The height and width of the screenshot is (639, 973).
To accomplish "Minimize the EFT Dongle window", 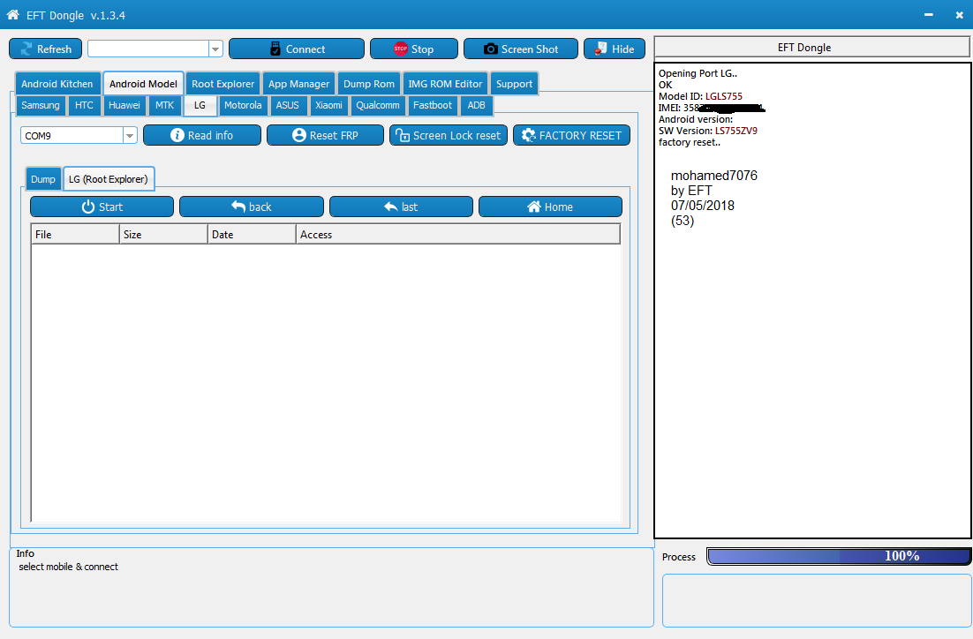I will (928, 14).
